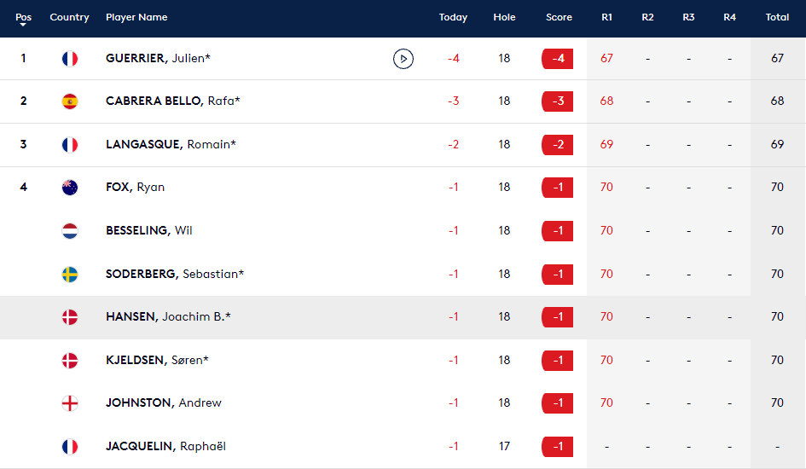This screenshot has height=469, width=806.
Task: Click the France flag beside Jacquelin
Action: [70, 446]
